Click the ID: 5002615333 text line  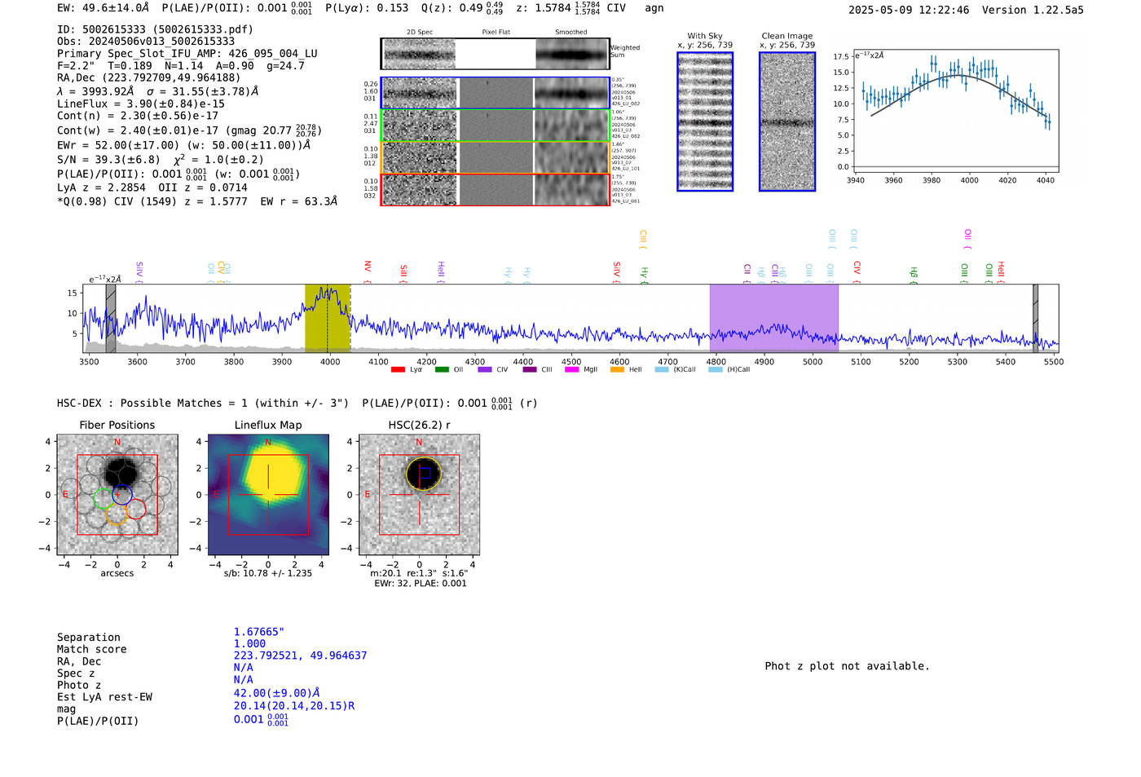coord(155,29)
